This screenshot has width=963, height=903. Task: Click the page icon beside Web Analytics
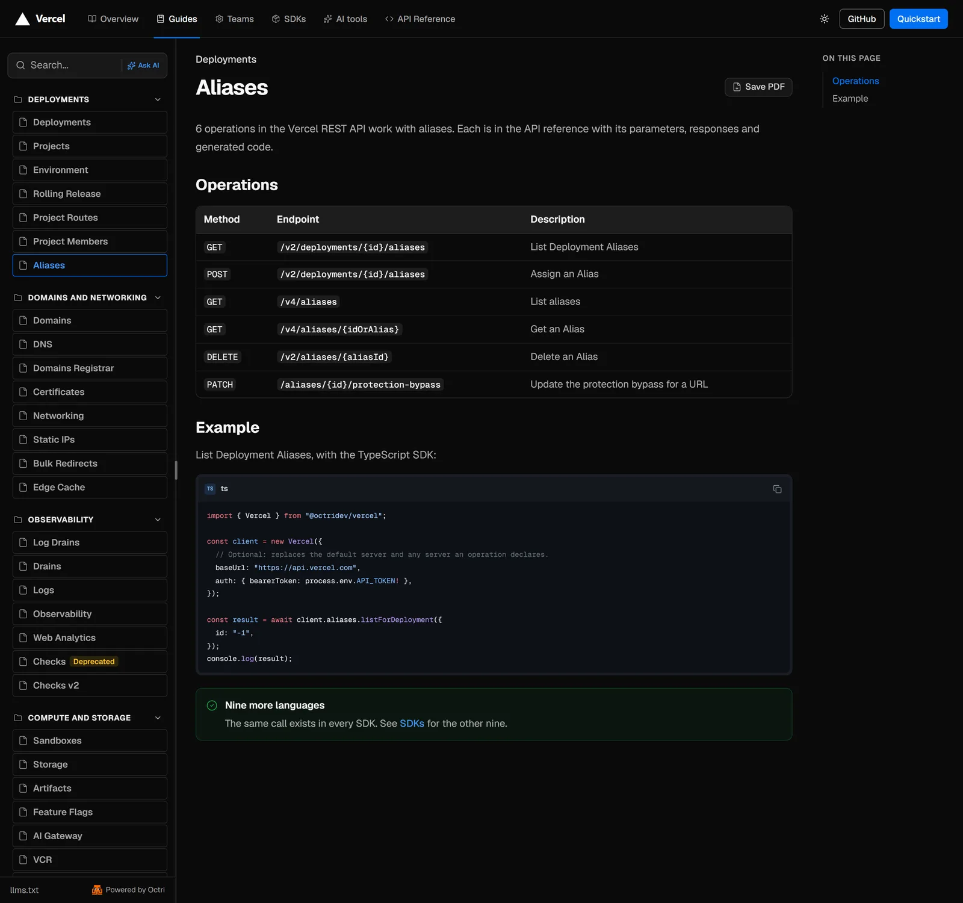point(23,638)
